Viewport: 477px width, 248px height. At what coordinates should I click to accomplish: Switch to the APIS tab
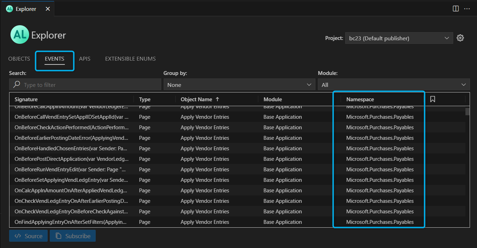[x=85, y=59]
